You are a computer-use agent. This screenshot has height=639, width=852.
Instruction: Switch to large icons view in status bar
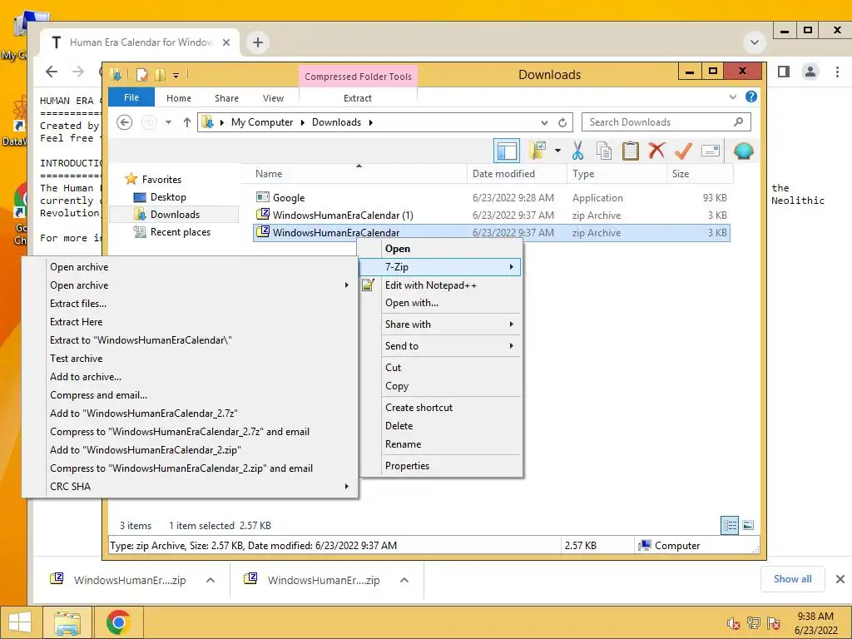pyautogui.click(x=748, y=525)
